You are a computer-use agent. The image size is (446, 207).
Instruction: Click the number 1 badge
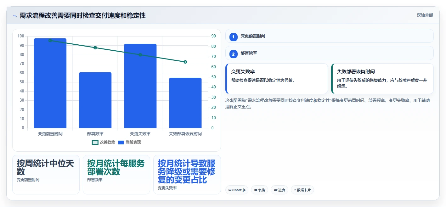click(233, 37)
